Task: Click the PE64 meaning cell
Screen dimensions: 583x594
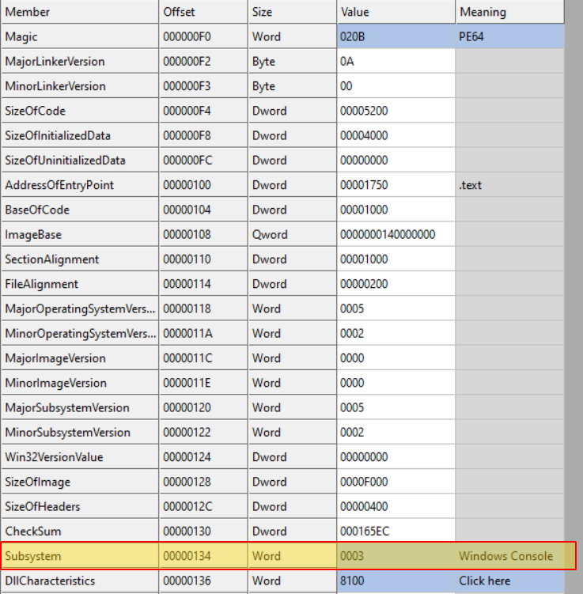Action: point(509,36)
